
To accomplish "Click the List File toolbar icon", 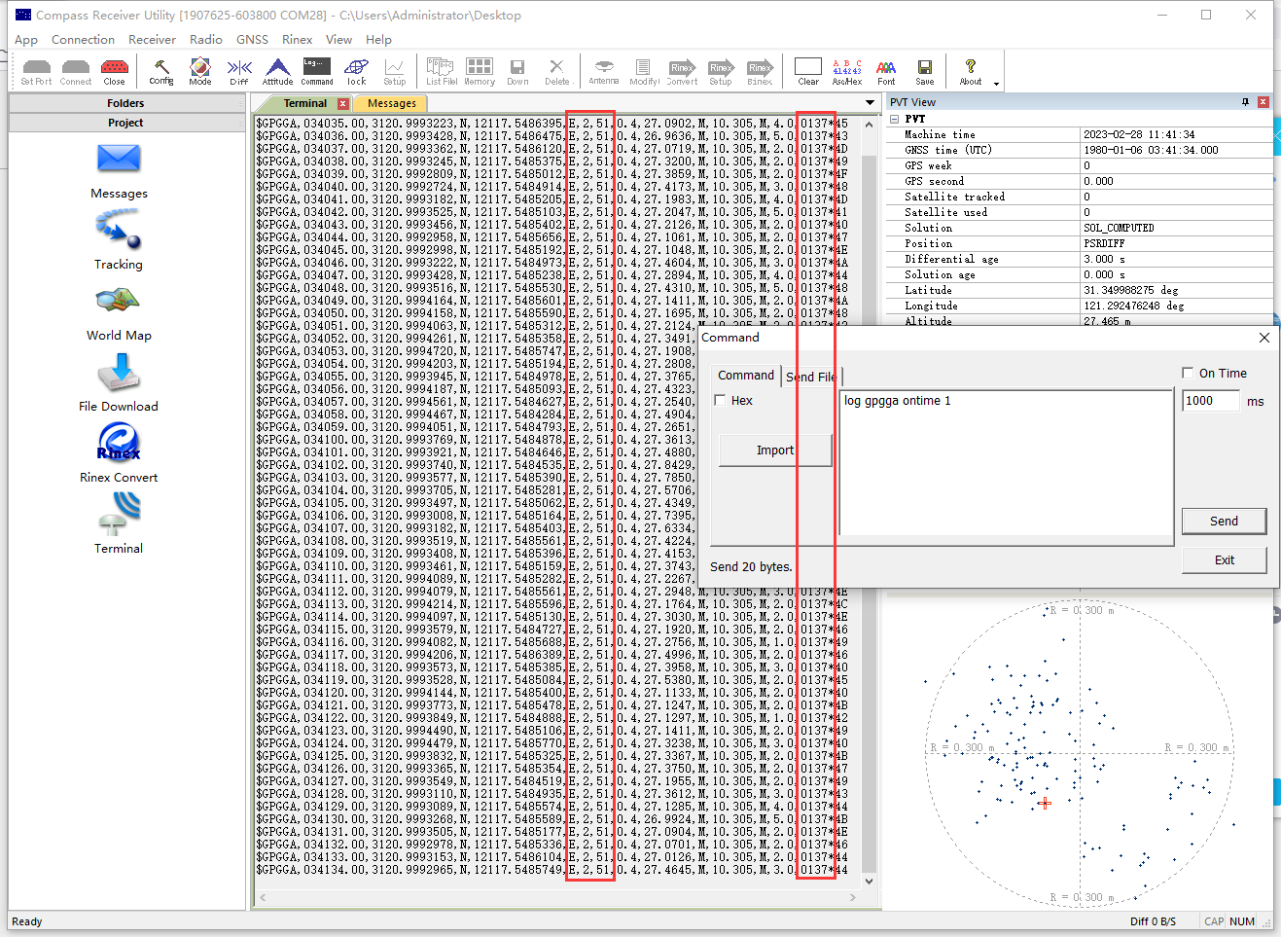I will [441, 71].
